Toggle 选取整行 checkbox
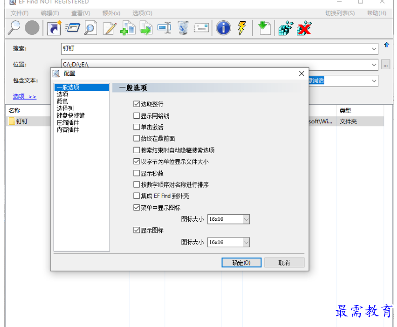The image size is (397, 327). [137, 104]
